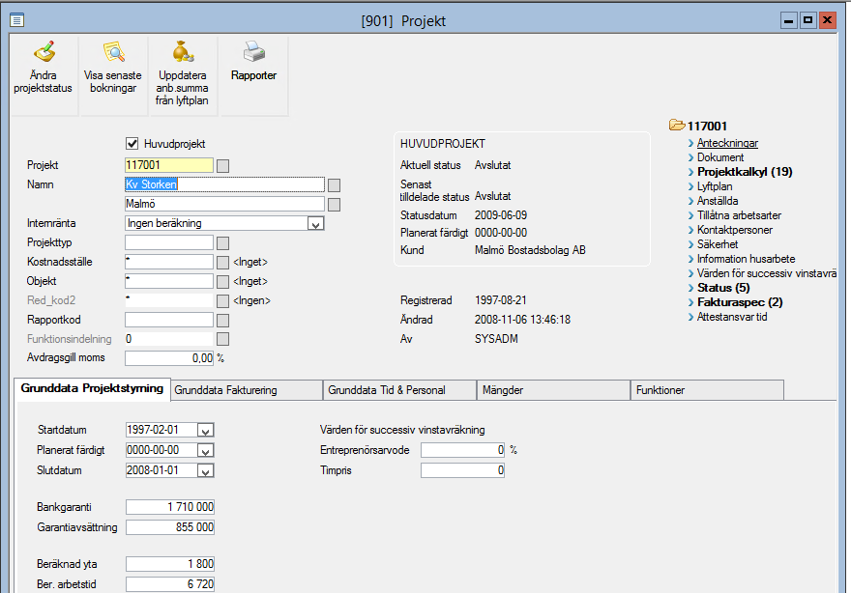Open the Anställda link
This screenshot has width=851, height=593.
(718, 201)
